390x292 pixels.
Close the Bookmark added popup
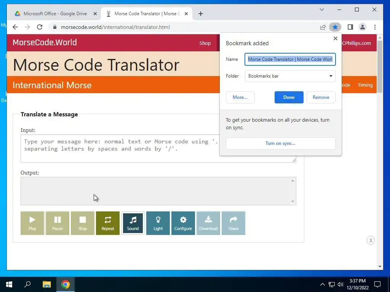point(335,38)
